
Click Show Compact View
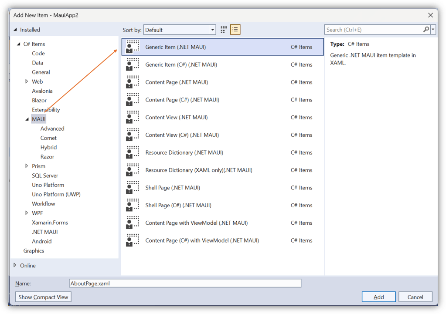coord(43,297)
